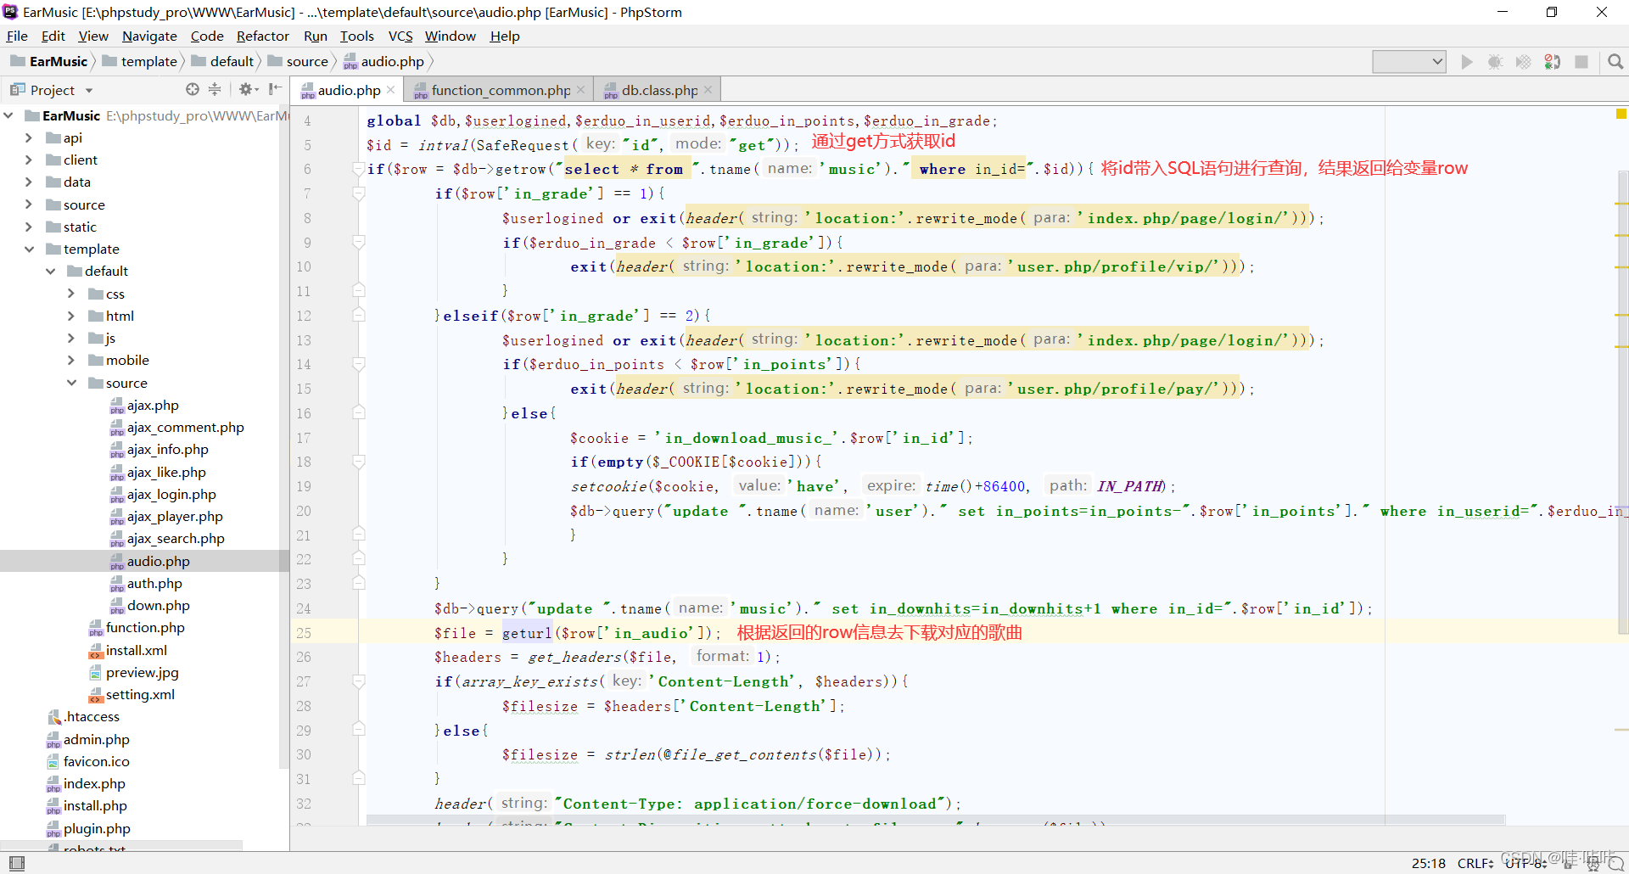Select down.php file in tree
This screenshot has height=874, width=1629.
pyautogui.click(x=149, y=605)
